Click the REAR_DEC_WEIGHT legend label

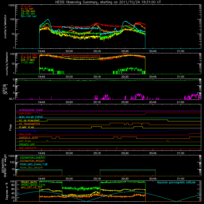coord(31,168)
